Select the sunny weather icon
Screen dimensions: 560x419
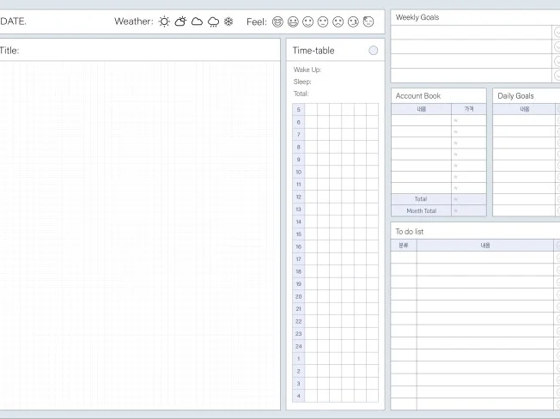164,21
